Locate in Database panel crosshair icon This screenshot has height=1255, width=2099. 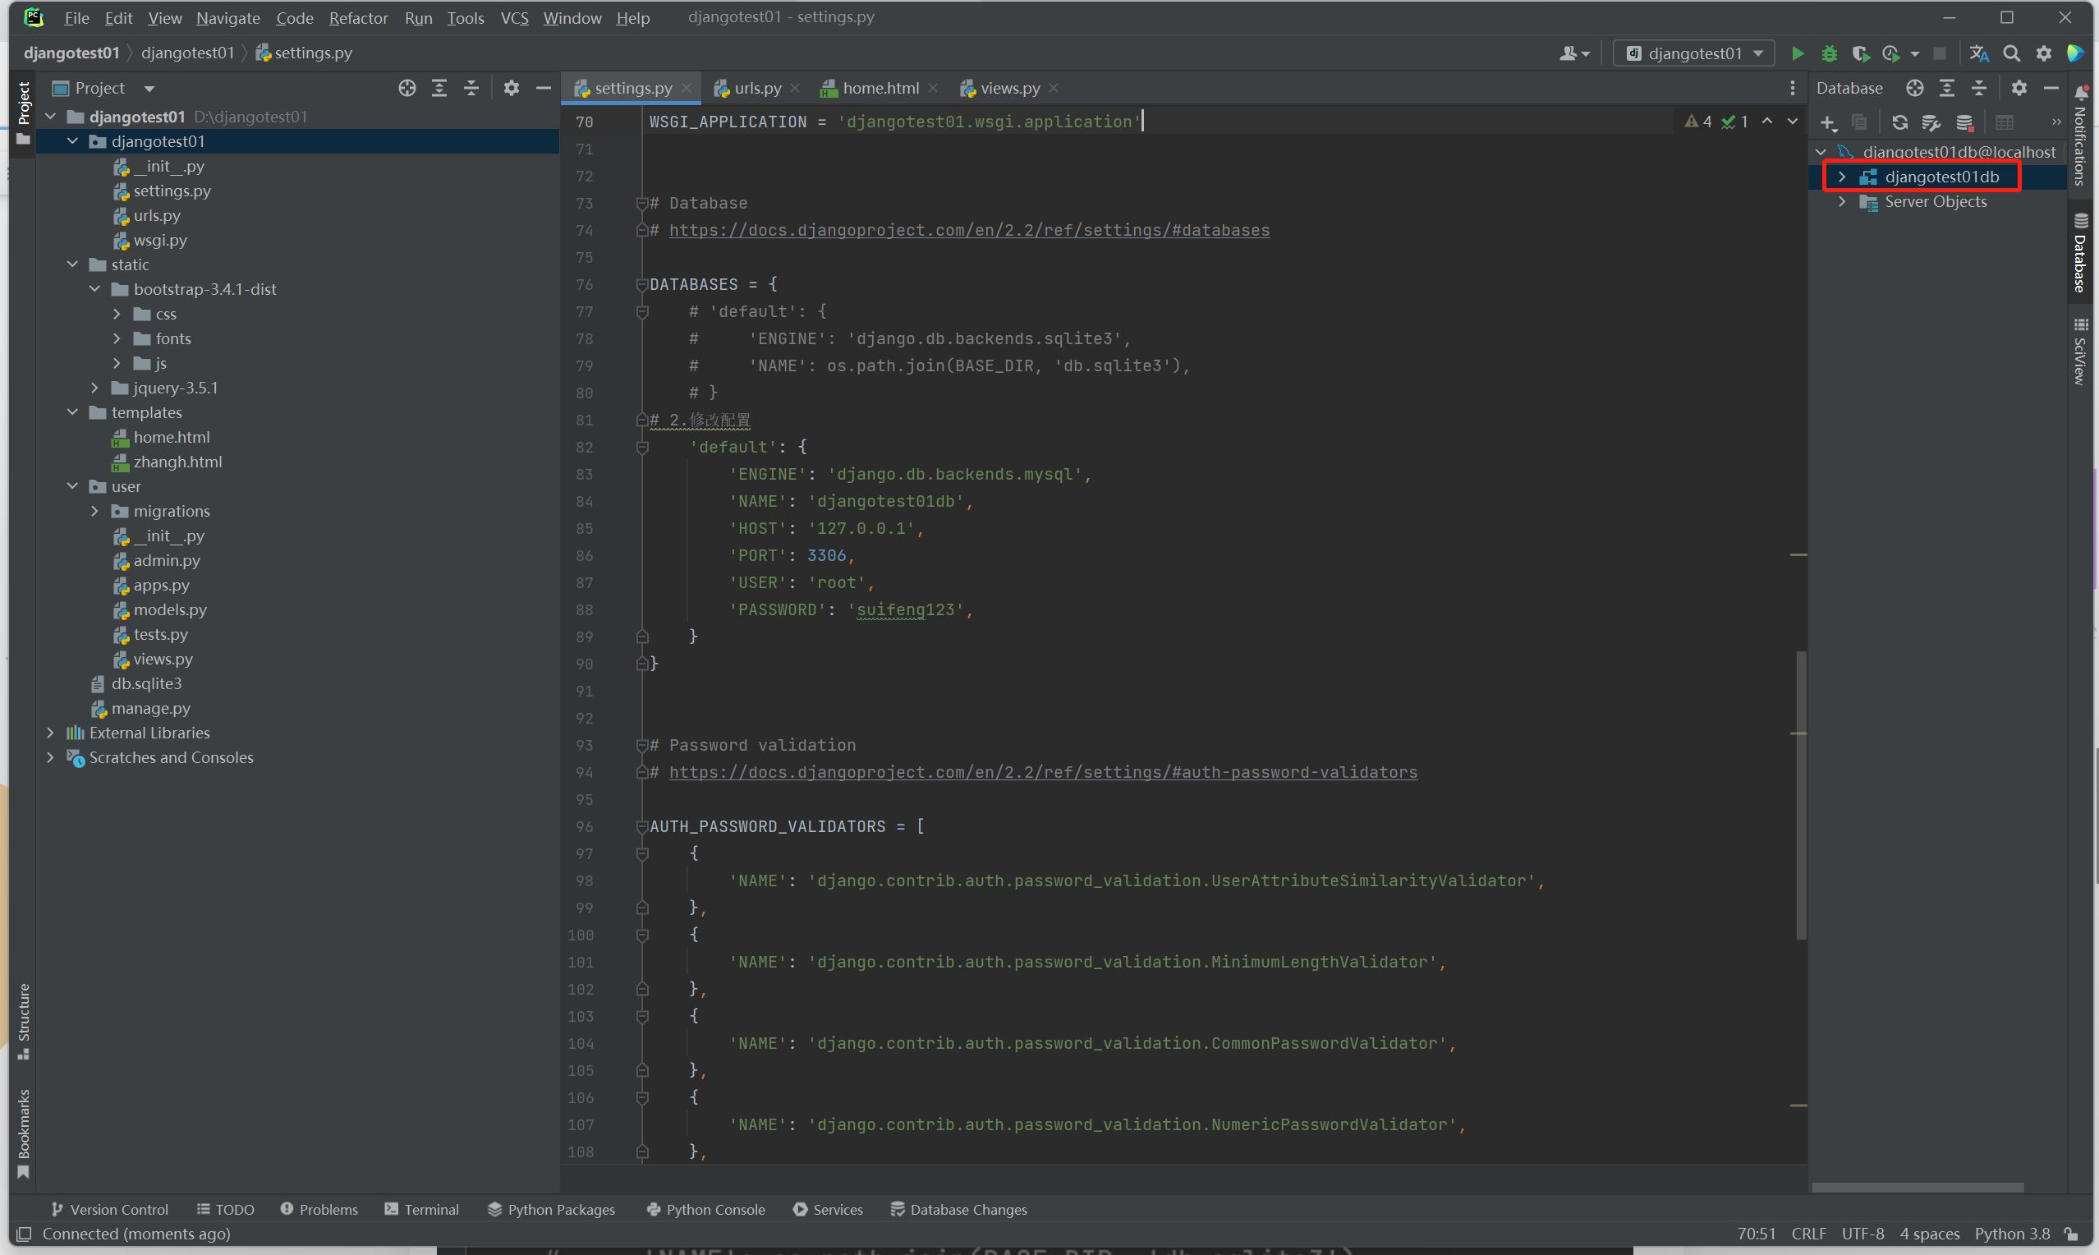[1915, 88]
